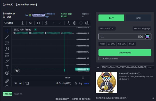Enter fullscreen chart mode
156x101 pixels.
[81, 23]
